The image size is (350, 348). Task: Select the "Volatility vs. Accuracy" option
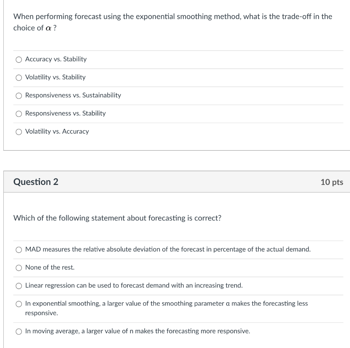[19, 132]
